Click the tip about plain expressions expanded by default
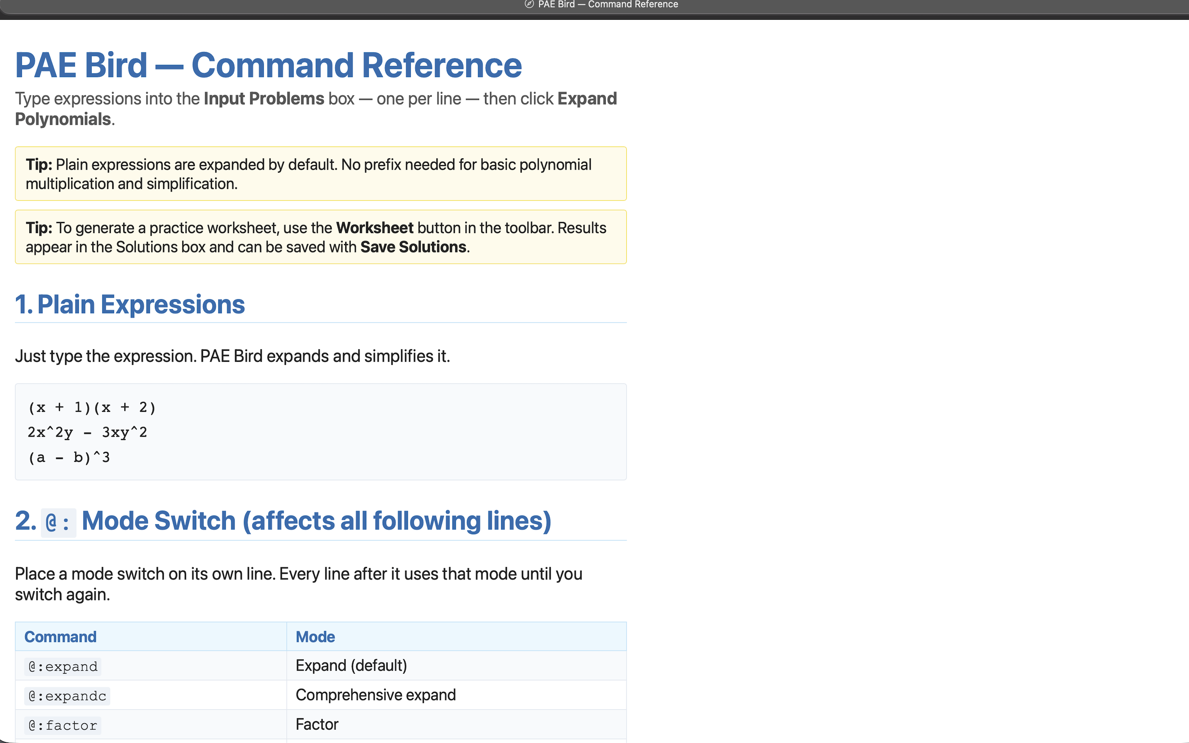This screenshot has height=743, width=1189. pos(321,173)
